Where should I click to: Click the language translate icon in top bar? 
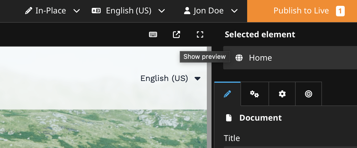pos(96,11)
